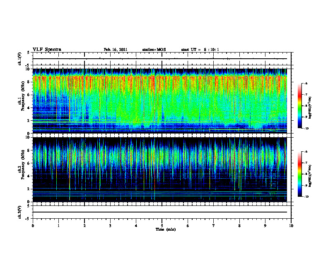The height and width of the screenshot is (253, 328).
Task: Click the "-10" tick on ch.2 colorbar
Action: tap(306, 197)
